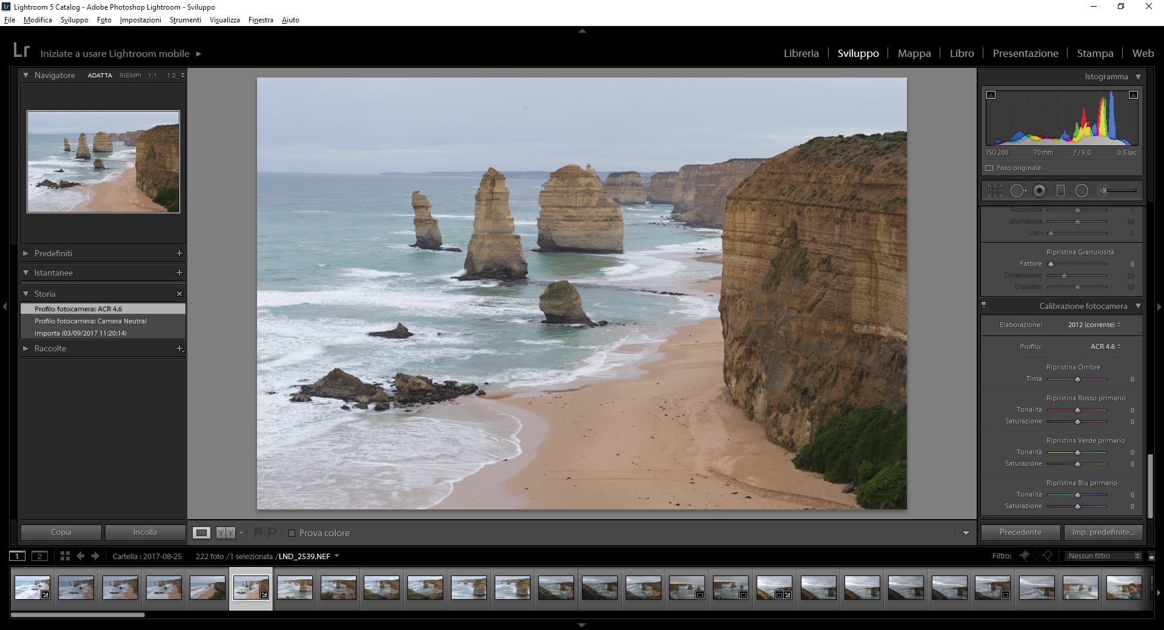Toggle the shadow clipping indicator in histogram

tap(991, 95)
